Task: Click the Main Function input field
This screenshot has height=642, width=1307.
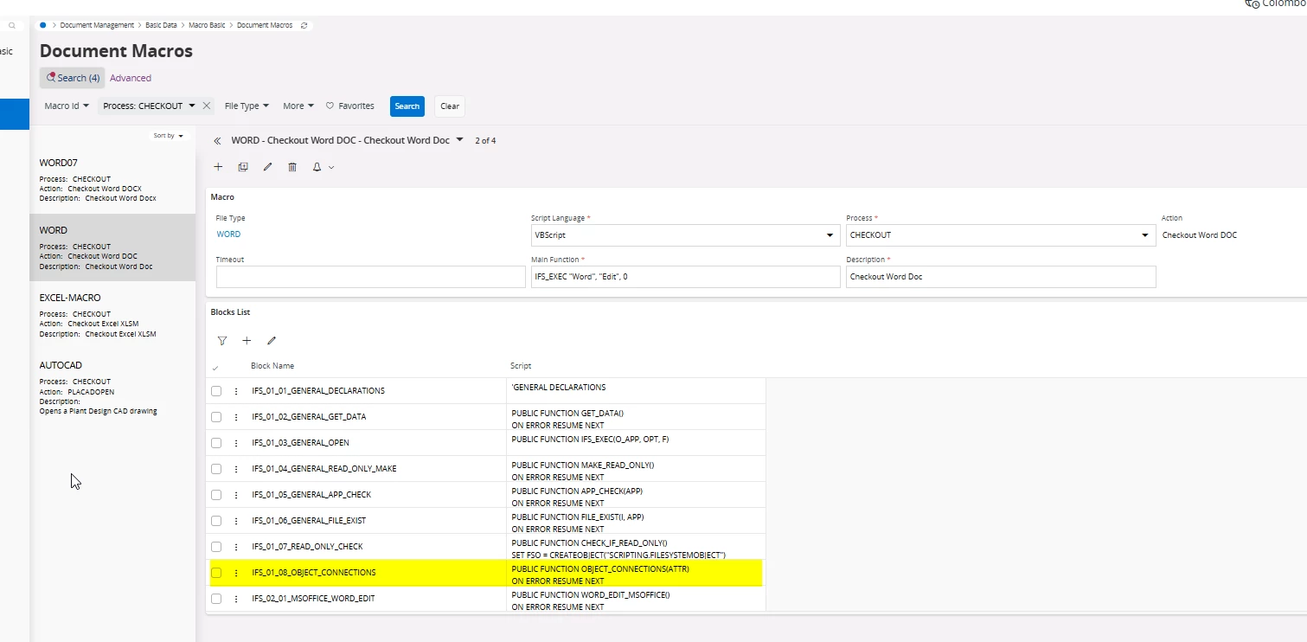Action: 686,277
